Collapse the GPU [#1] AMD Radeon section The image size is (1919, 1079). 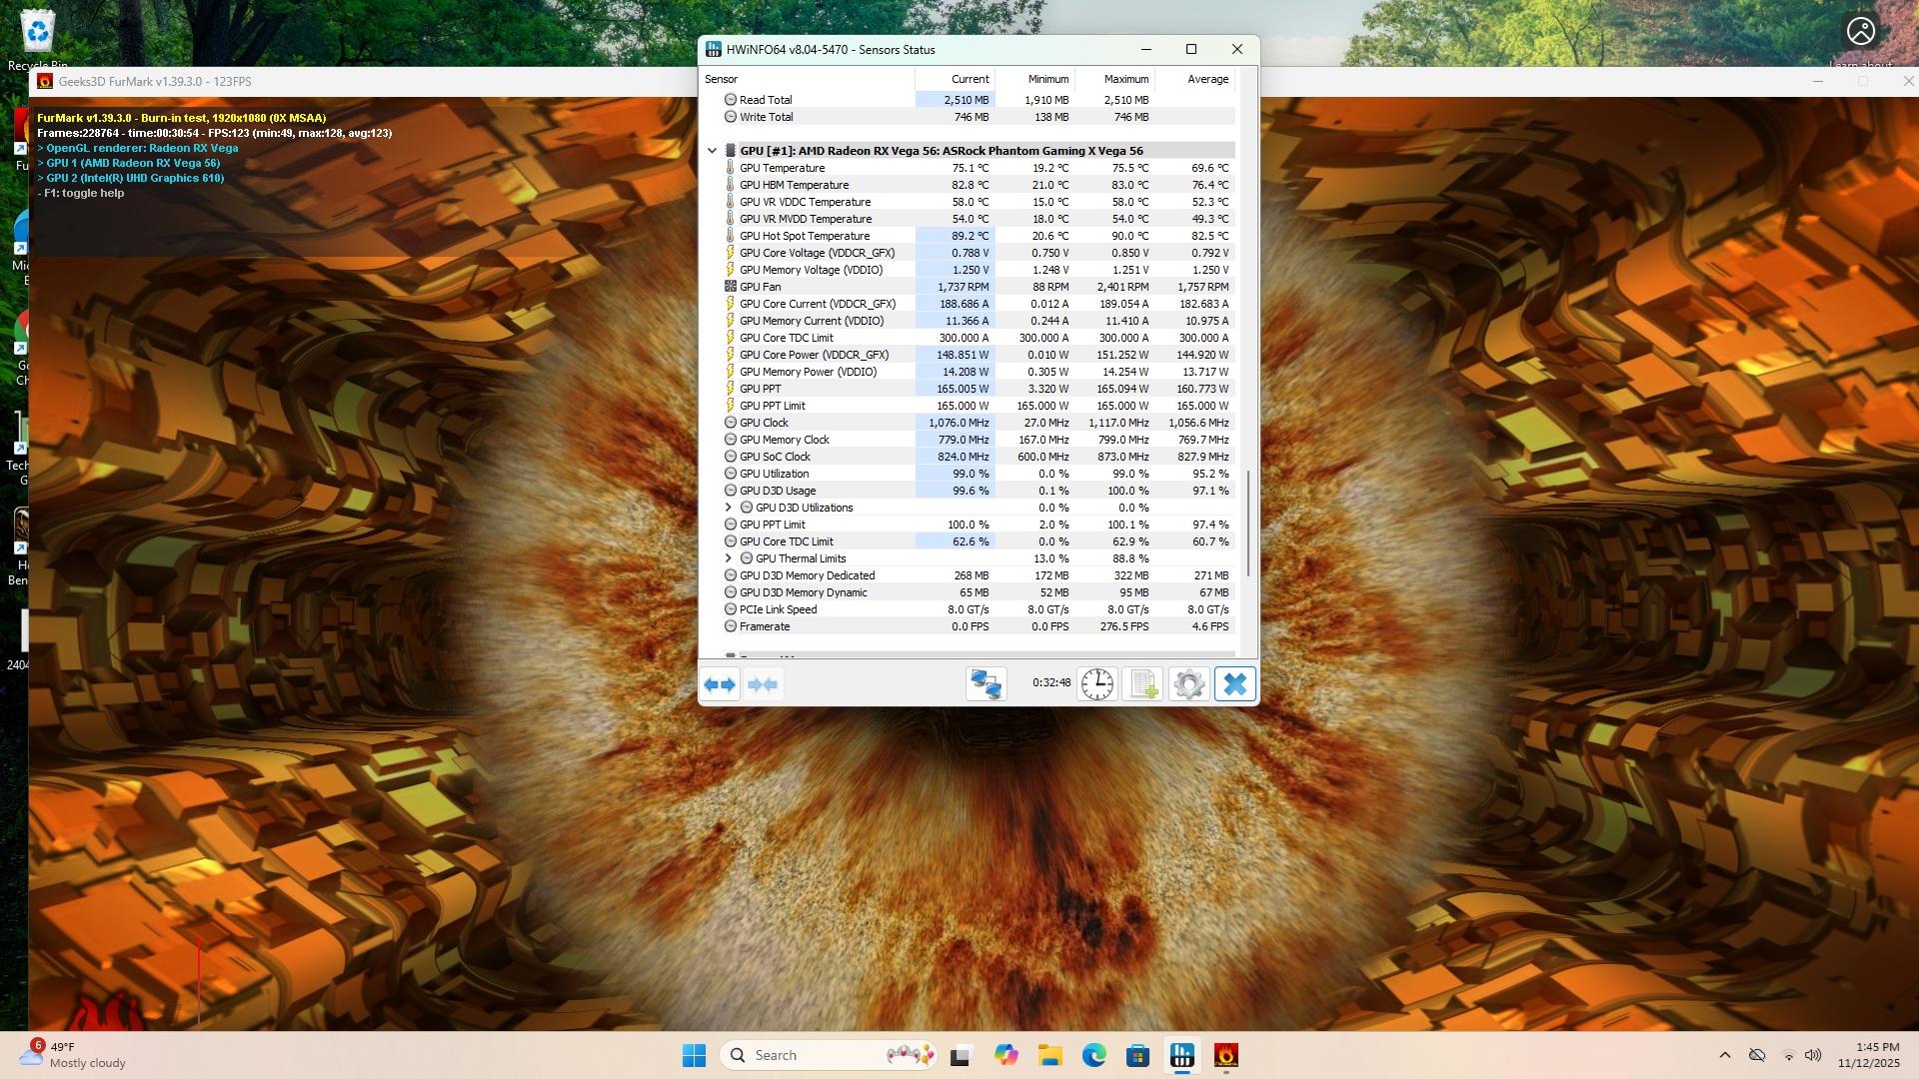pyautogui.click(x=712, y=151)
